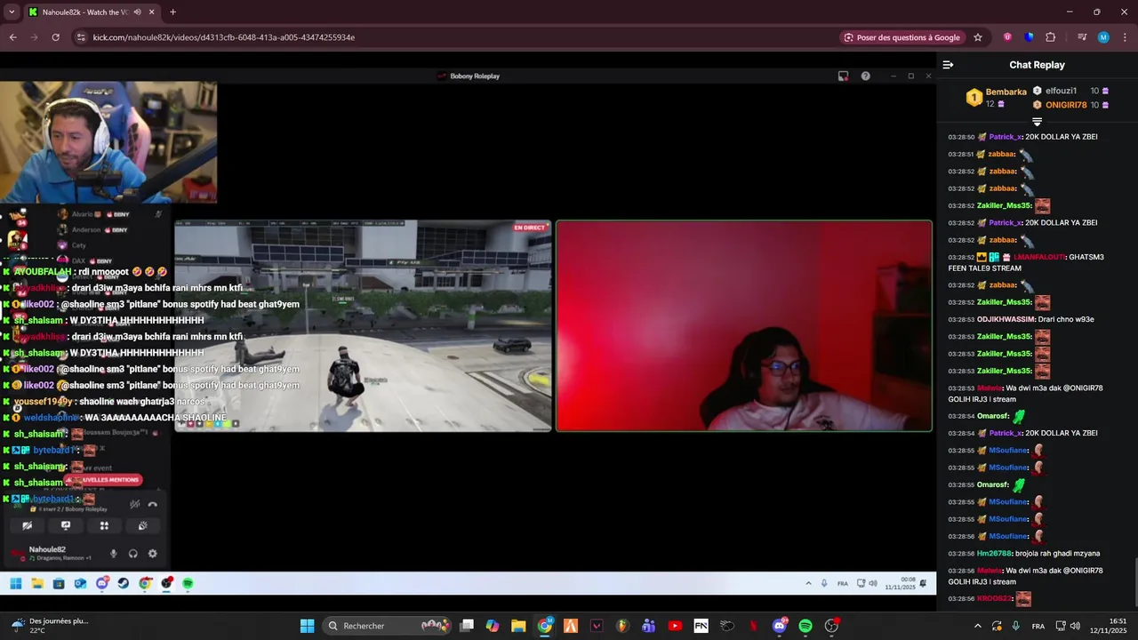This screenshot has height=640, width=1138.
Task: Mute the Nahoule82k tab audio icon
Action: coord(137,12)
